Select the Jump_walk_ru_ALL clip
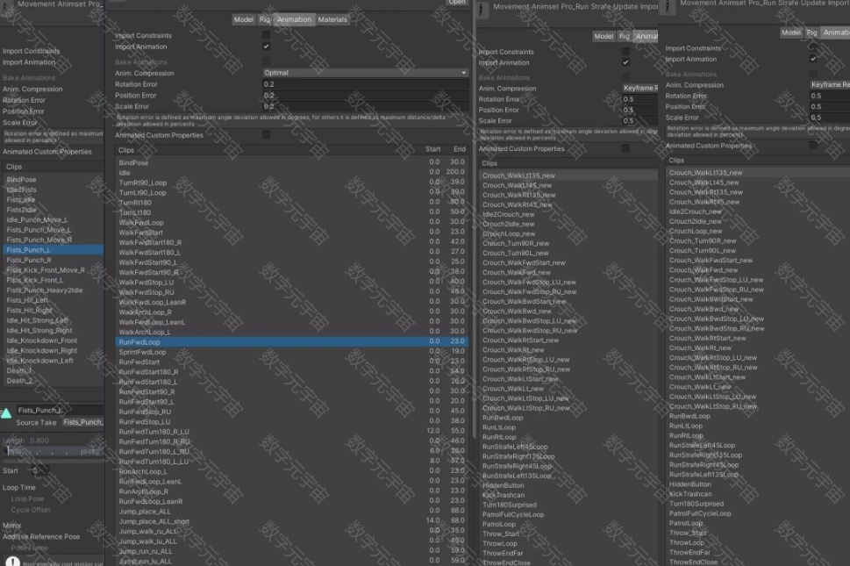Screen dimensions: 850x566 pos(292,531)
